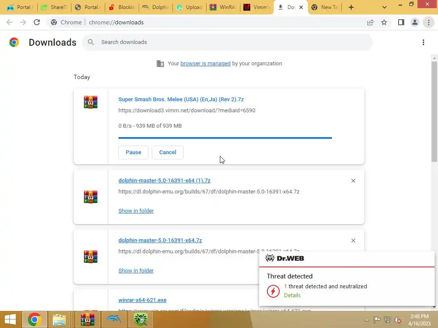Close the active Downloads tab
Image resolution: width=438 pixels, height=328 pixels.
(x=301, y=7)
